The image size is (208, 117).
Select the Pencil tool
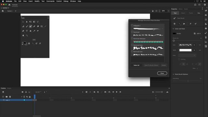tap(34, 26)
